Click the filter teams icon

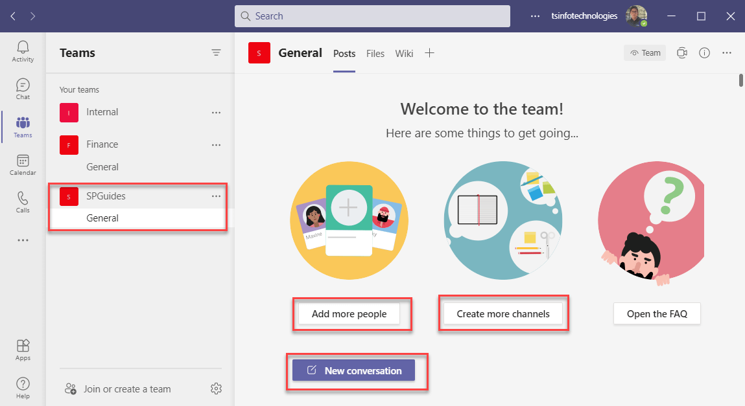pyautogui.click(x=216, y=52)
